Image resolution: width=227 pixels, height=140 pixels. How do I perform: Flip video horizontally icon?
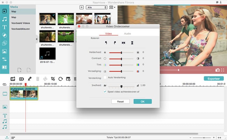(123, 43)
